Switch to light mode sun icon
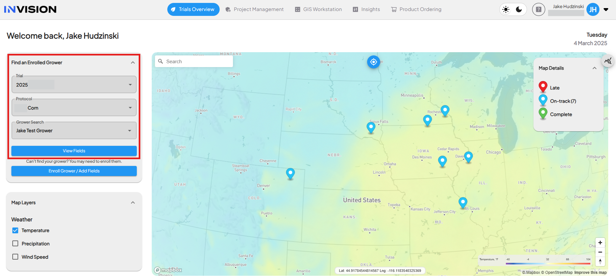 pyautogui.click(x=506, y=9)
